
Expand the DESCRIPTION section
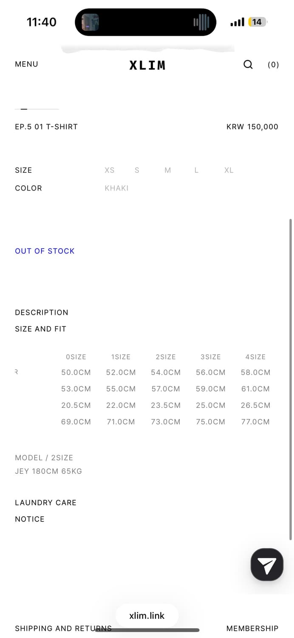click(x=42, y=313)
